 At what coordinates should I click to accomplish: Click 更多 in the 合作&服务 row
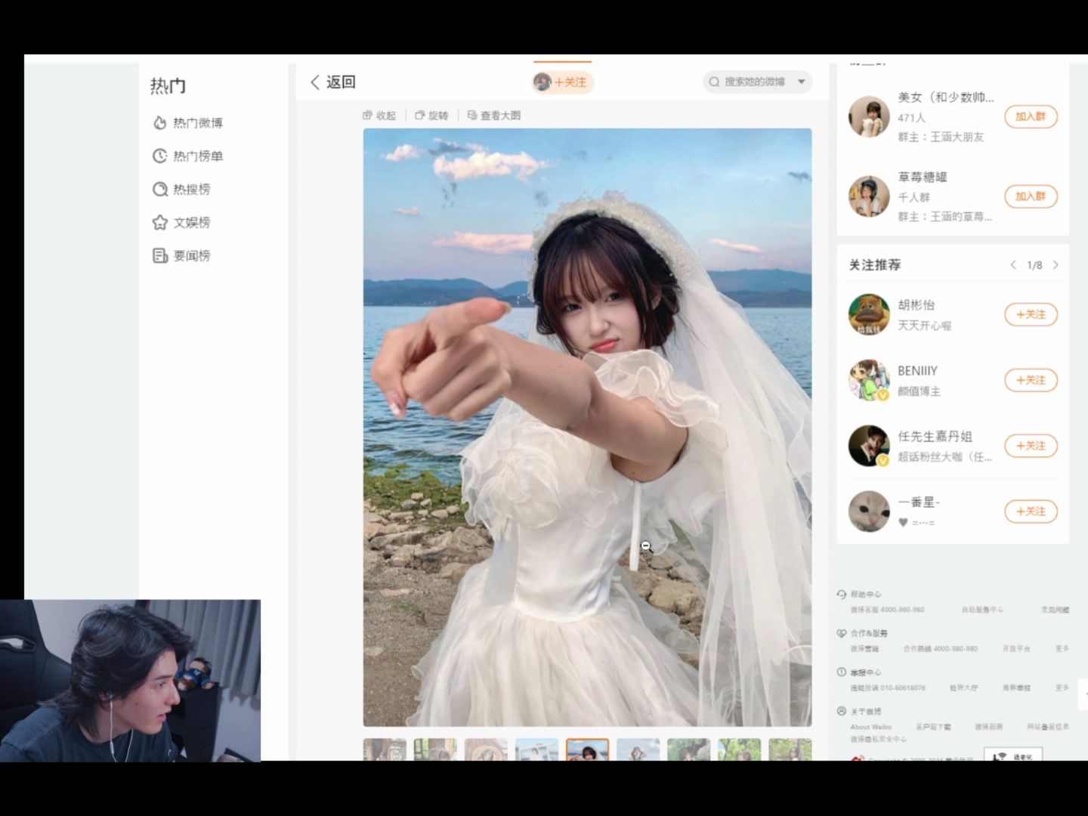pos(1062,649)
